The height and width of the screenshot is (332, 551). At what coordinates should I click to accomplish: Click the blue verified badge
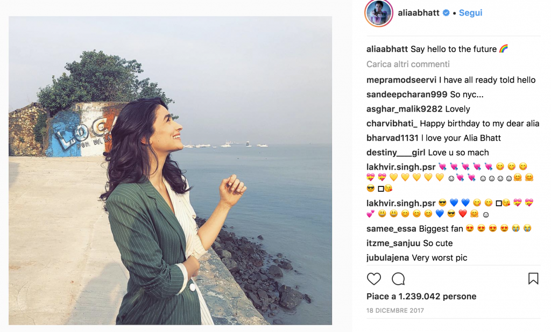point(446,13)
